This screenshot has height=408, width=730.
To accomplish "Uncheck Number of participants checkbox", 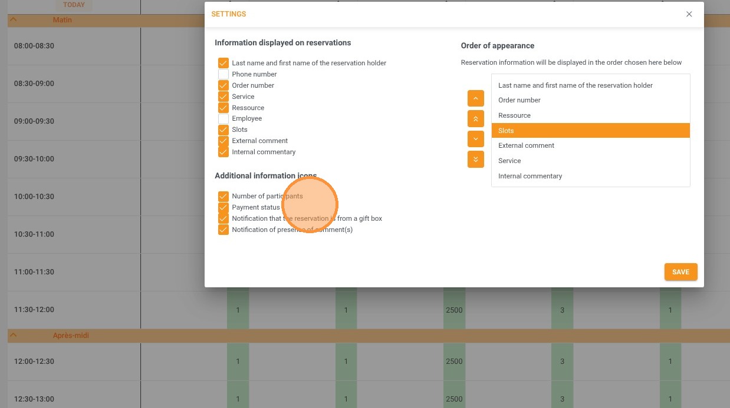I will pos(223,196).
